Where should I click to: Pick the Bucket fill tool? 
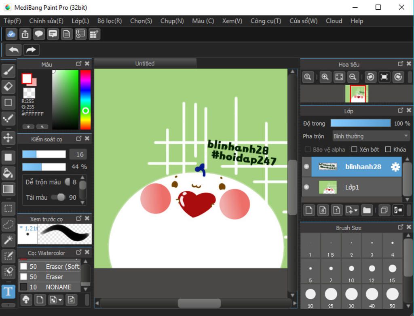[x=8, y=173]
